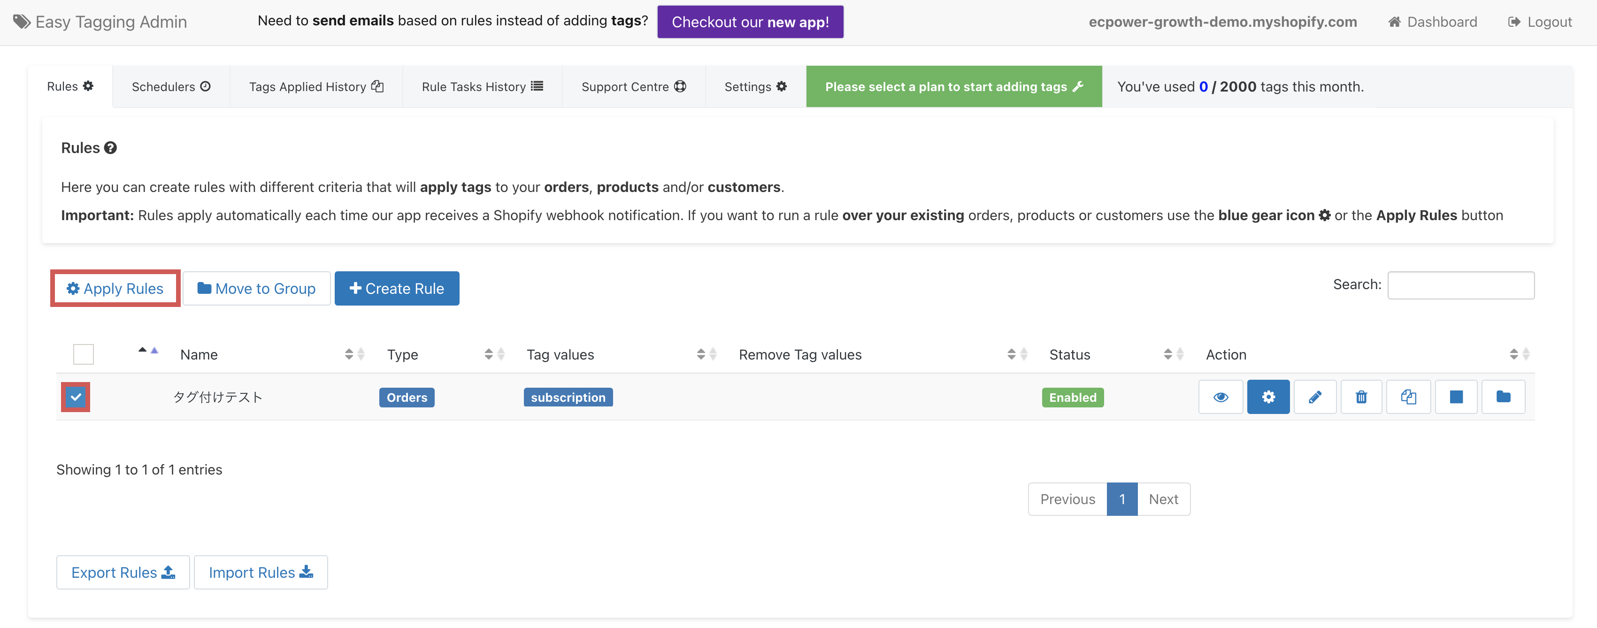This screenshot has width=1597, height=628.
Task: Run the rule using the blue gear icon
Action: [1268, 397]
